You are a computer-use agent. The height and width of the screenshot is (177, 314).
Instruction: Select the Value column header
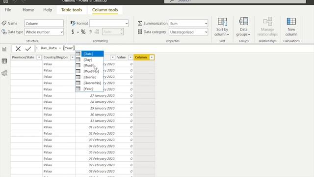[121, 58]
